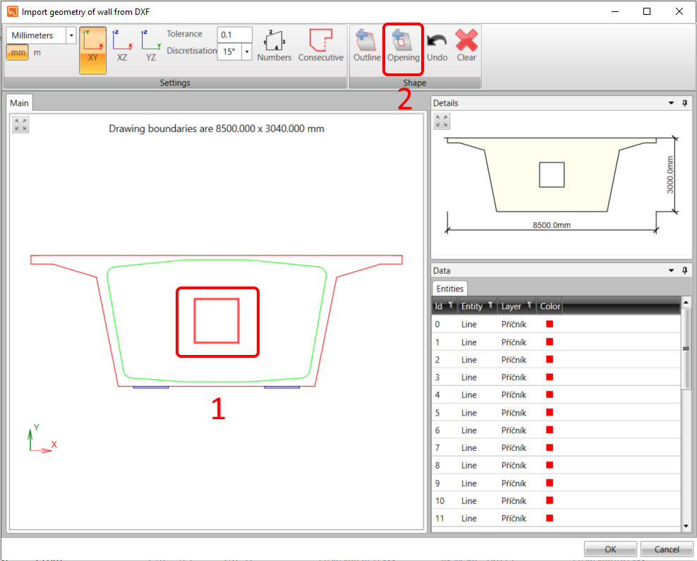Click the Numbers tool icon
The width and height of the screenshot is (697, 561).
(x=274, y=46)
